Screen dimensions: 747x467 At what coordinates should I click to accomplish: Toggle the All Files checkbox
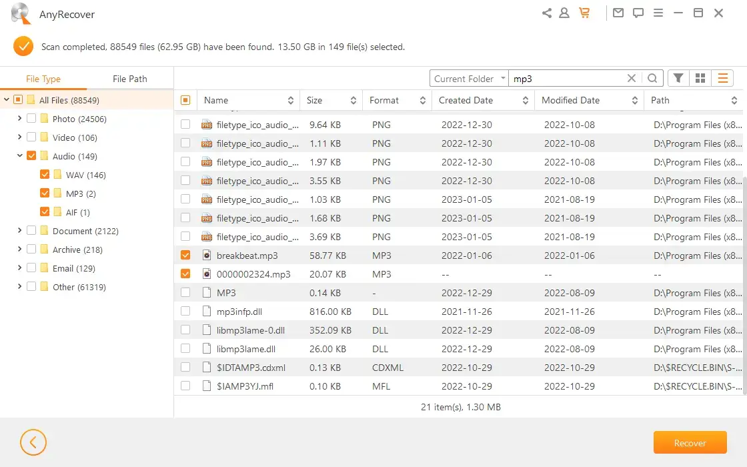click(x=18, y=99)
